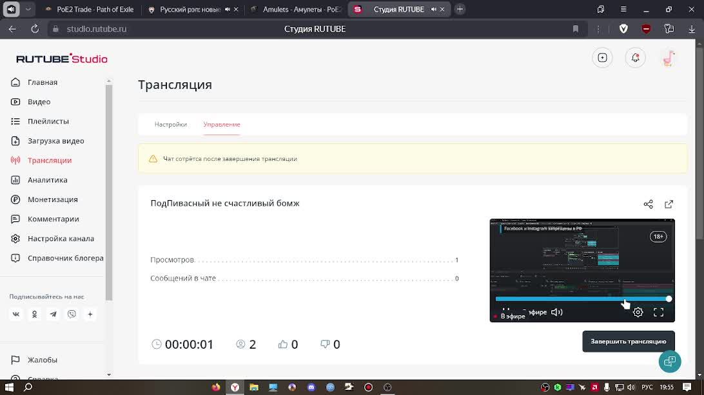
Task: Open the red shield ad-blocker extension
Action: pos(646,29)
